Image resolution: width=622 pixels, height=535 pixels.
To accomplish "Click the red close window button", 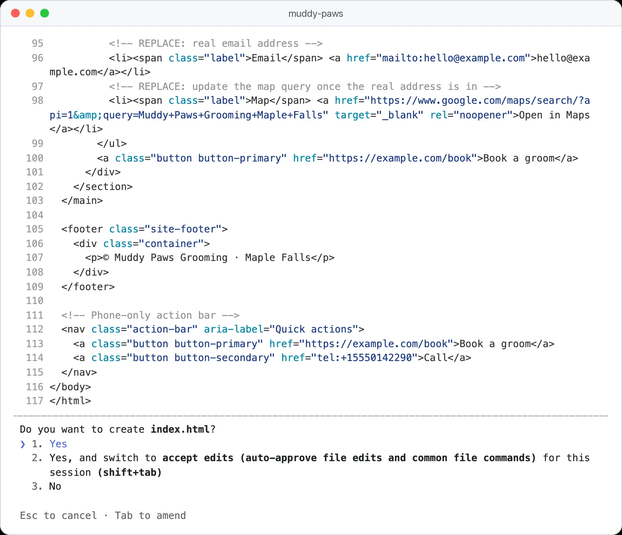I will (15, 14).
